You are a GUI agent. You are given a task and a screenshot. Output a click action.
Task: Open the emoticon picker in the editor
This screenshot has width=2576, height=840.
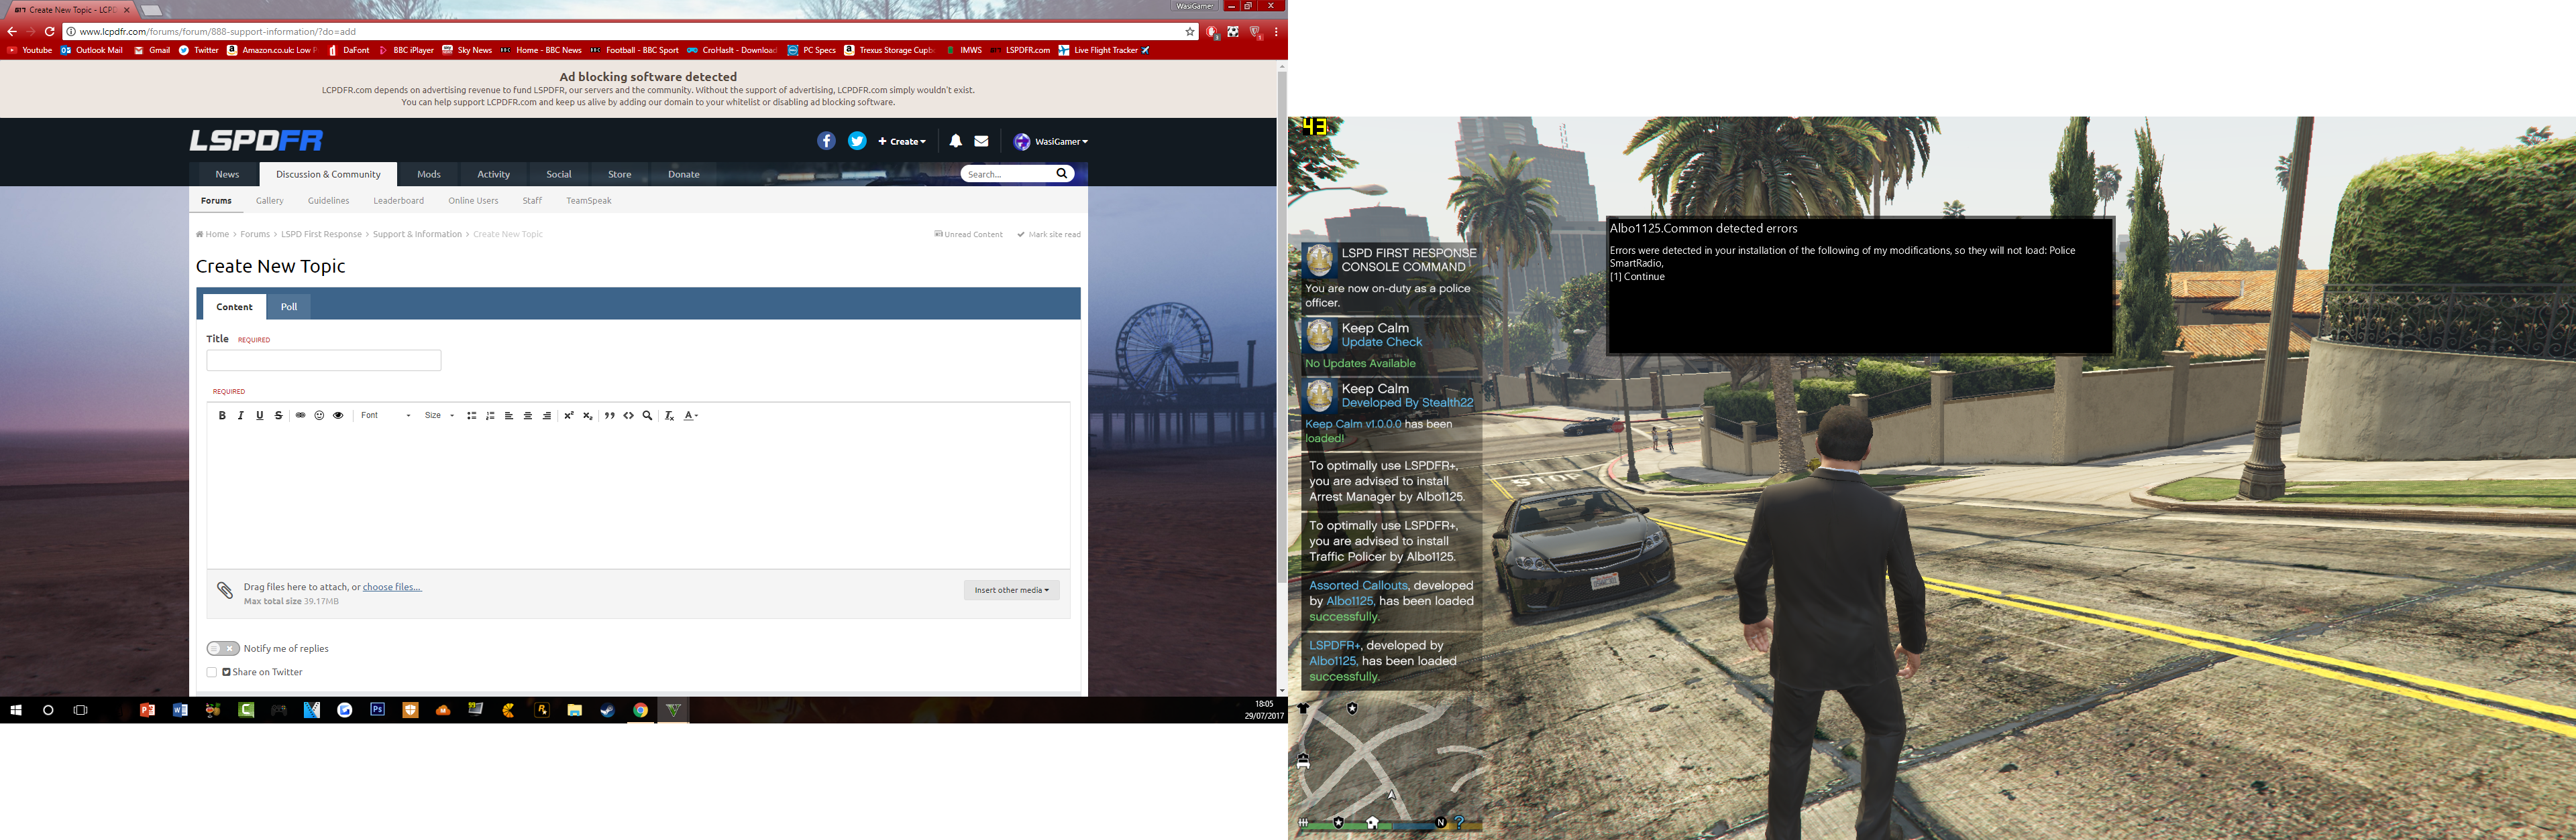click(319, 415)
